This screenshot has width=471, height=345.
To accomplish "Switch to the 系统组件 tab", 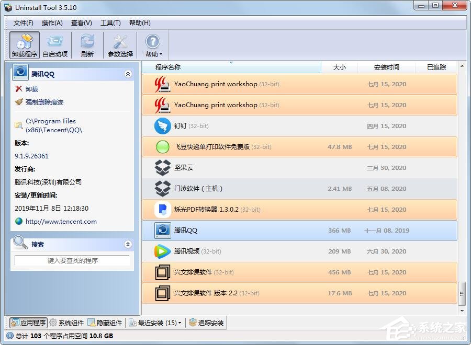I will coord(66,323).
